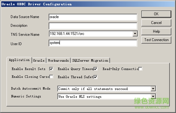The width and height of the screenshot is (176, 113).
Task: Click the OK button
Action: click(156, 14)
